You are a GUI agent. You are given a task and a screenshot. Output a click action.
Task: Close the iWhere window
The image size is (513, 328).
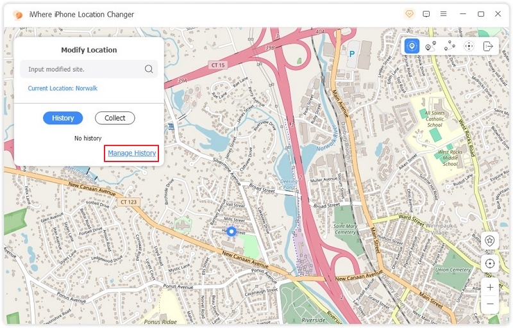(x=498, y=14)
